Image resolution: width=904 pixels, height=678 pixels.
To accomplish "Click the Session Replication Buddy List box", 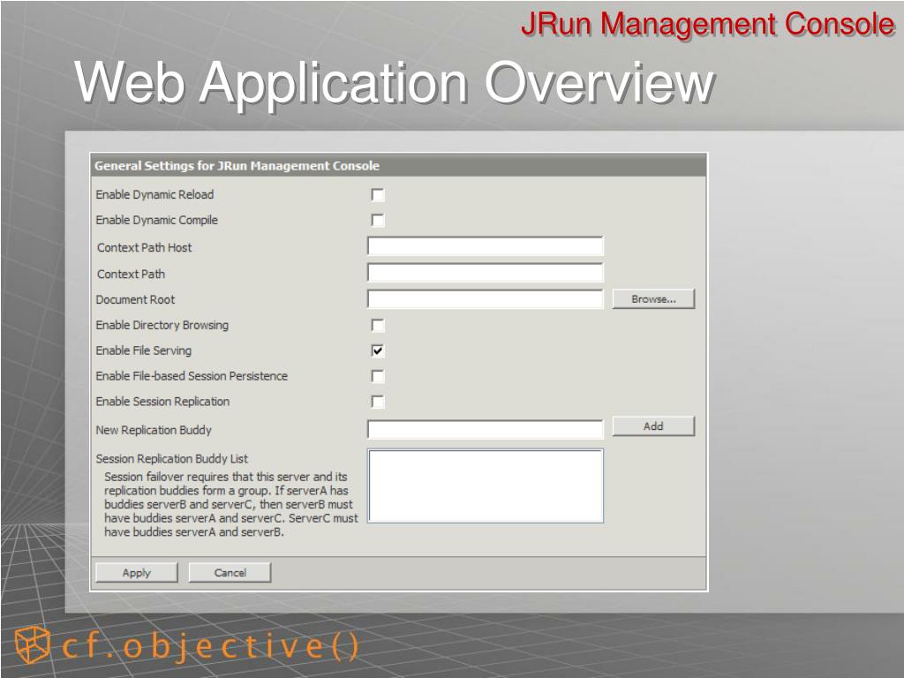I will pyautogui.click(x=486, y=486).
